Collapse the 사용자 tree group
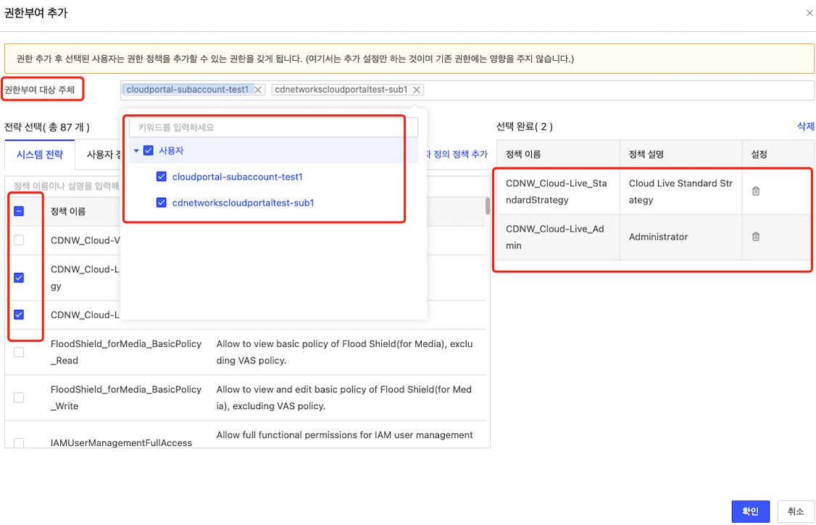This screenshot has height=525, width=816. pyautogui.click(x=136, y=151)
